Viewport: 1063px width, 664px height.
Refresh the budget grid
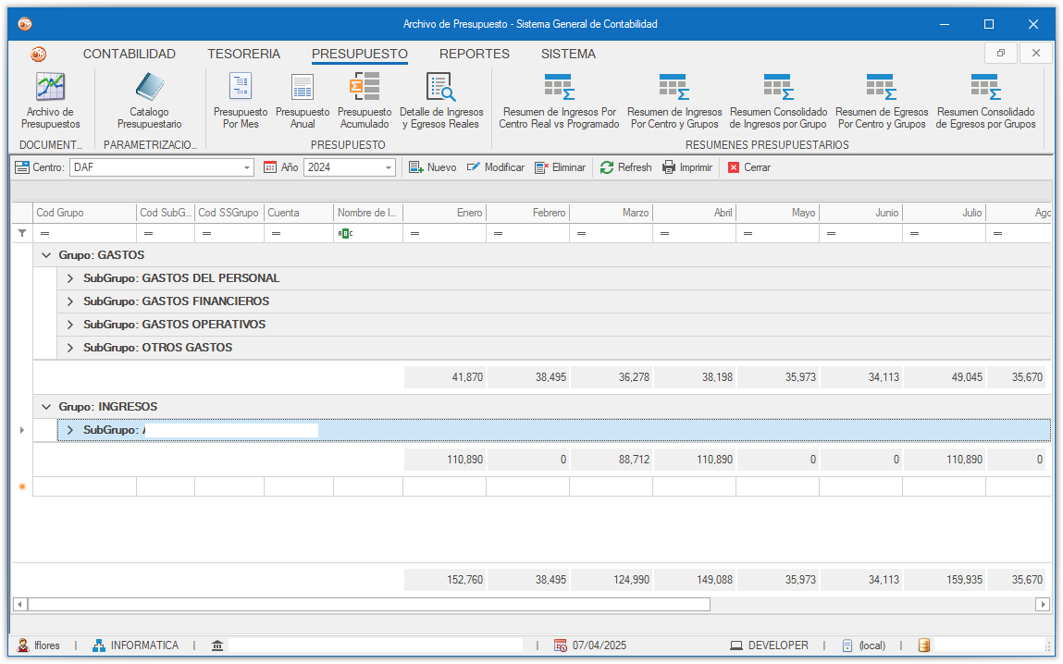coord(625,167)
